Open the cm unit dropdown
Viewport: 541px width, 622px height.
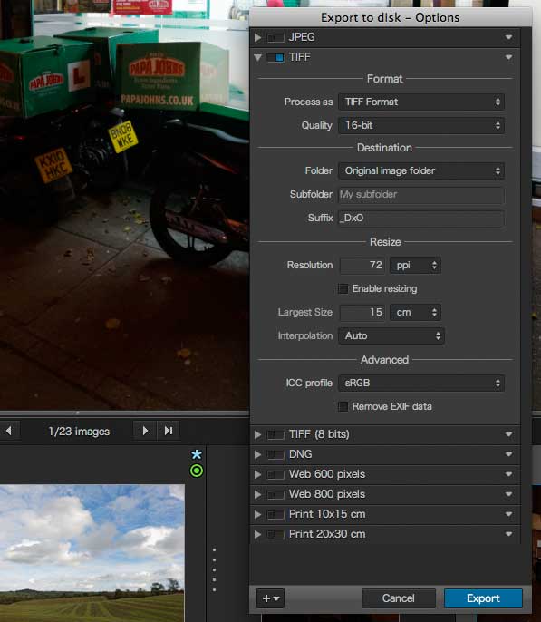point(415,312)
